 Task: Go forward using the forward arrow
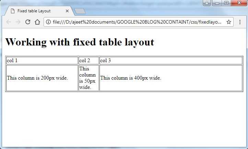pos(18,22)
